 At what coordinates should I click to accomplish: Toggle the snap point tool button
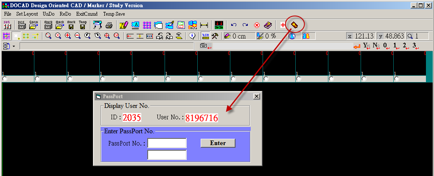[x=16, y=36]
